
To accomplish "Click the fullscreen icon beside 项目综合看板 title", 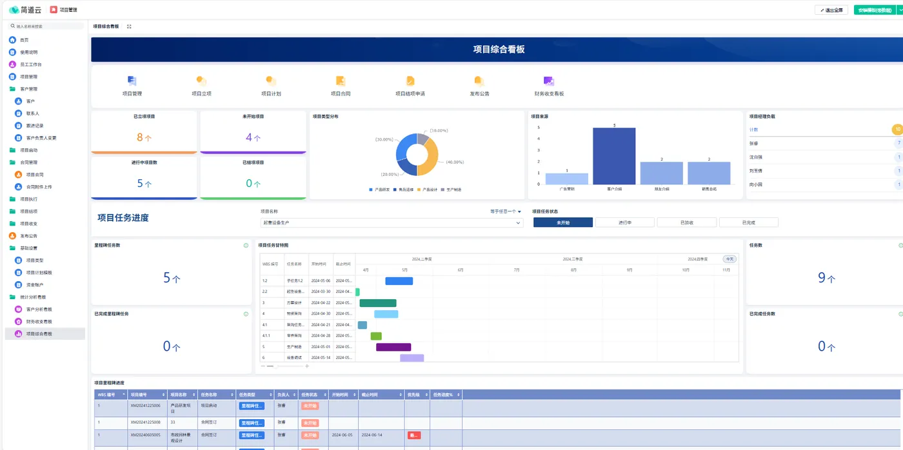I will click(129, 26).
